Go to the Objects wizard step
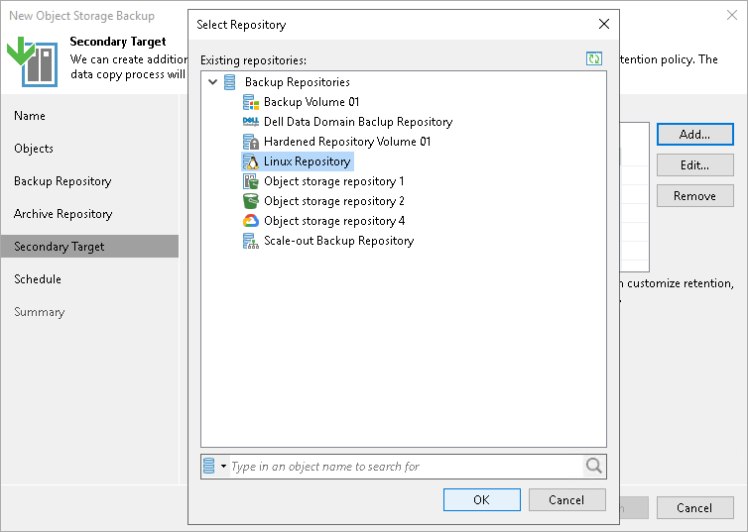 (x=34, y=149)
